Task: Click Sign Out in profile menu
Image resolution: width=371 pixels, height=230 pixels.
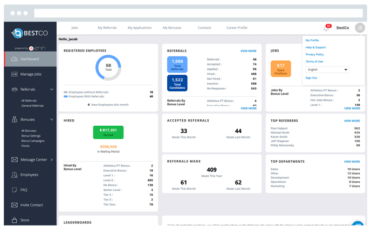Action: [x=311, y=78]
